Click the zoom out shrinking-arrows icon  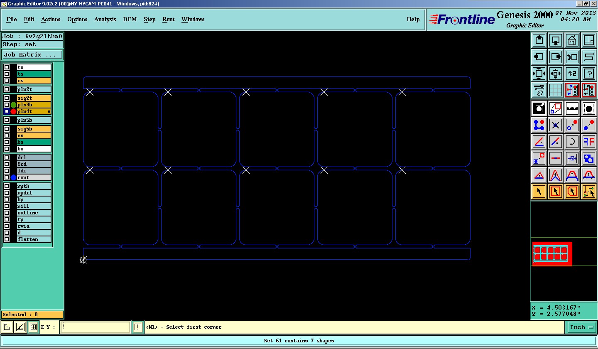556,74
